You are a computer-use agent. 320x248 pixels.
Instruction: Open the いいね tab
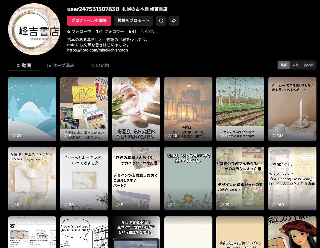point(100,65)
